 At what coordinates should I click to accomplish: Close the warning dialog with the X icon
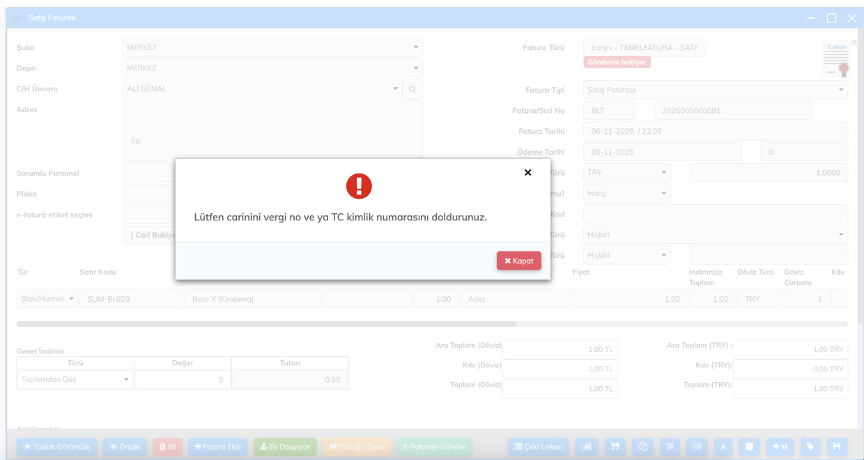[527, 172]
